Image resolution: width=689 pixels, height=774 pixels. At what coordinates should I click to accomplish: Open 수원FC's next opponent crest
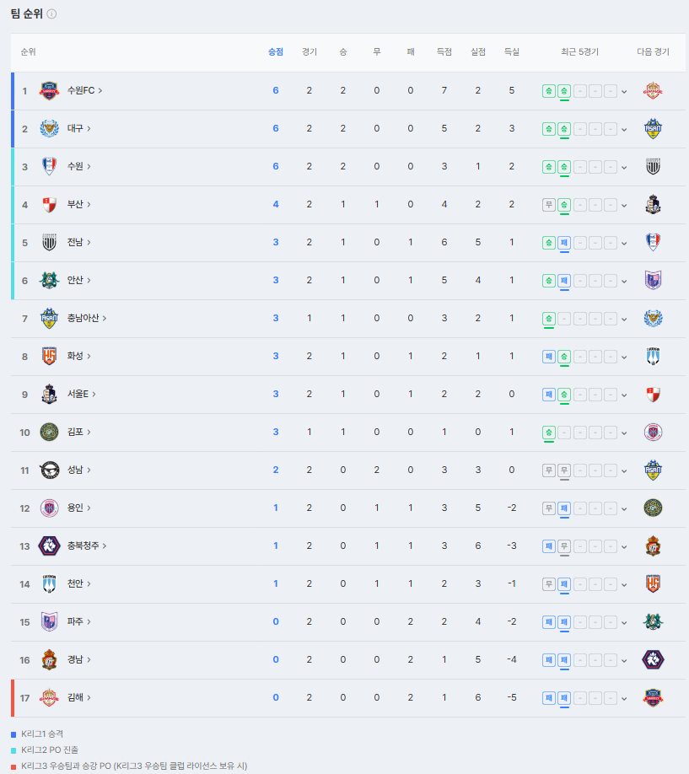tap(653, 91)
